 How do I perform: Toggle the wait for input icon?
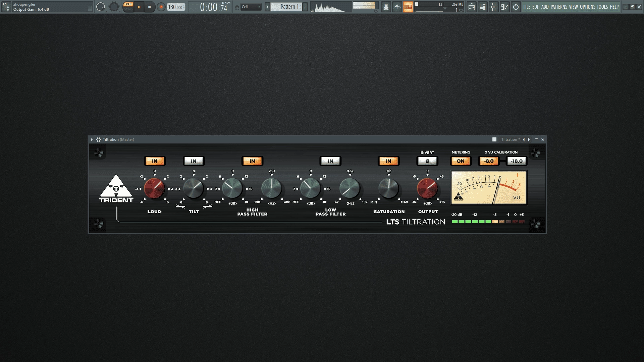coord(397,7)
